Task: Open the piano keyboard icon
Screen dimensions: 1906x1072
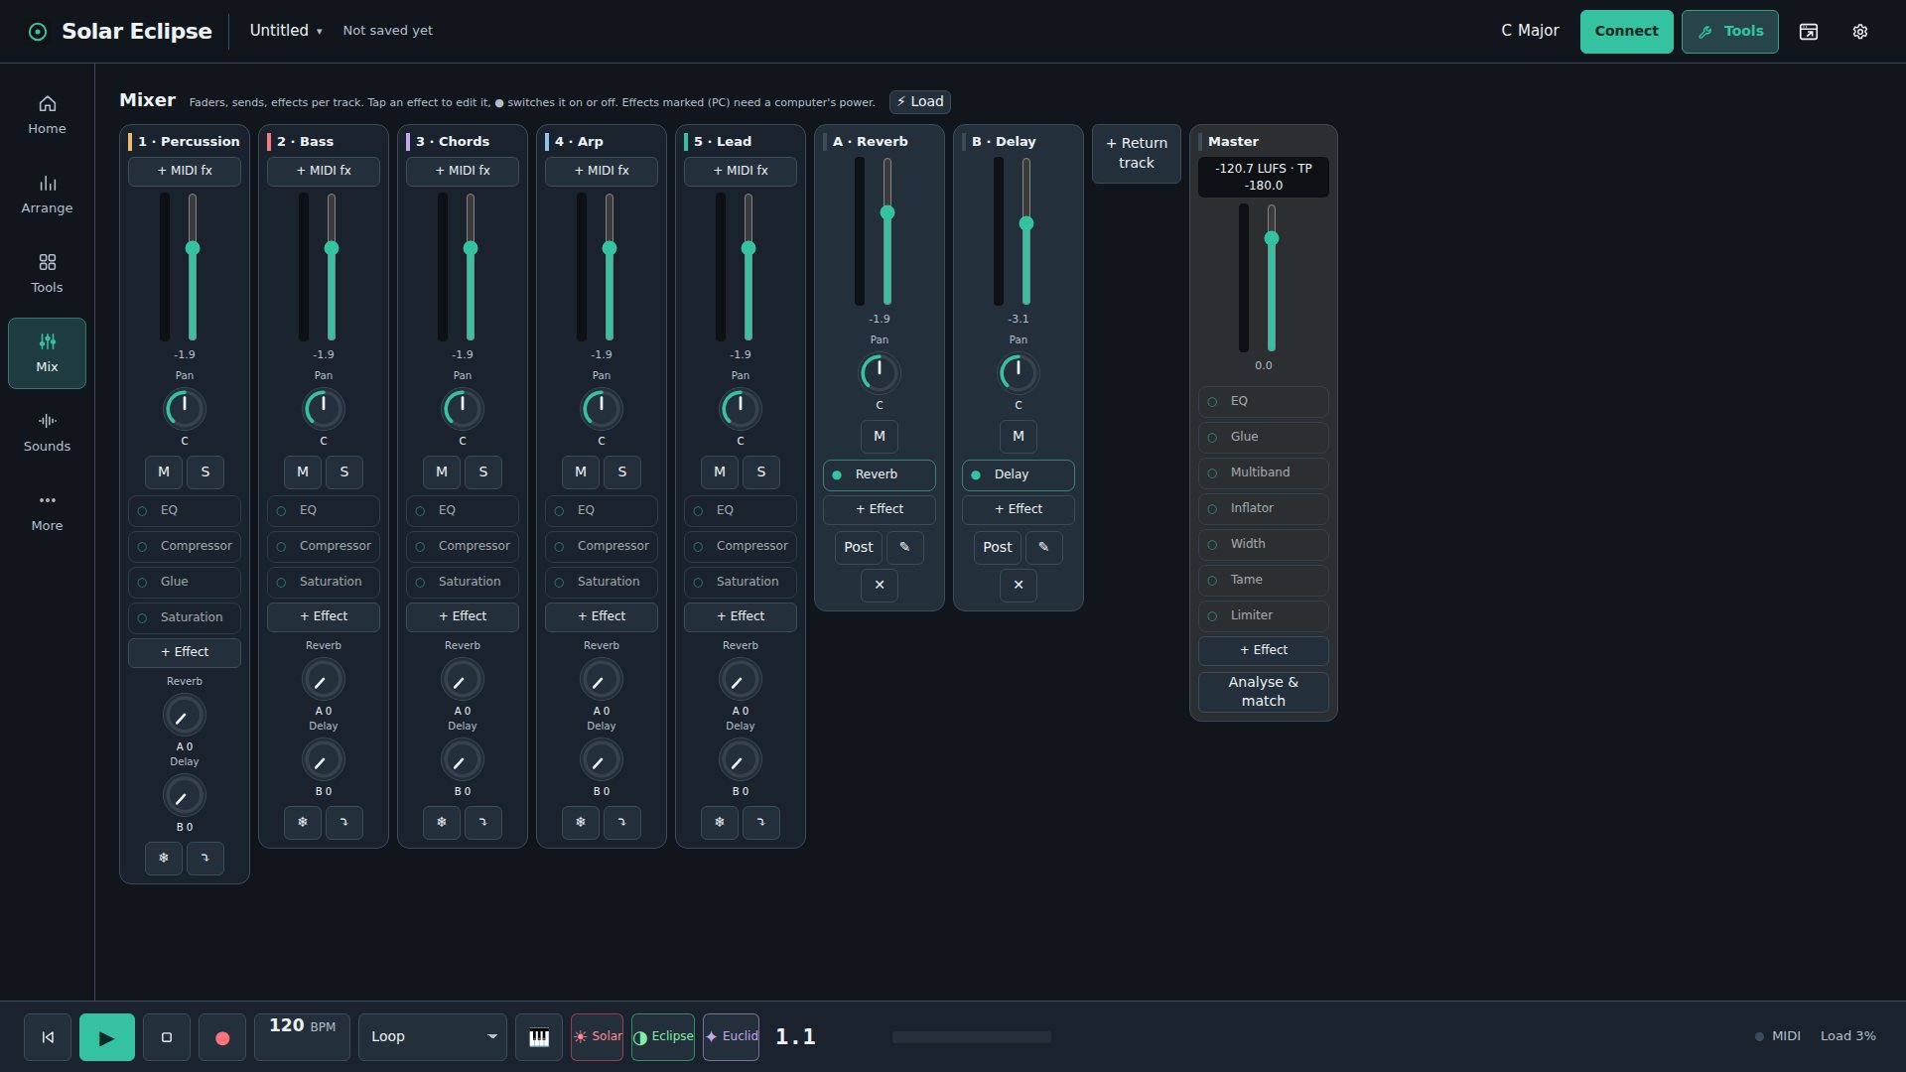Action: (539, 1037)
